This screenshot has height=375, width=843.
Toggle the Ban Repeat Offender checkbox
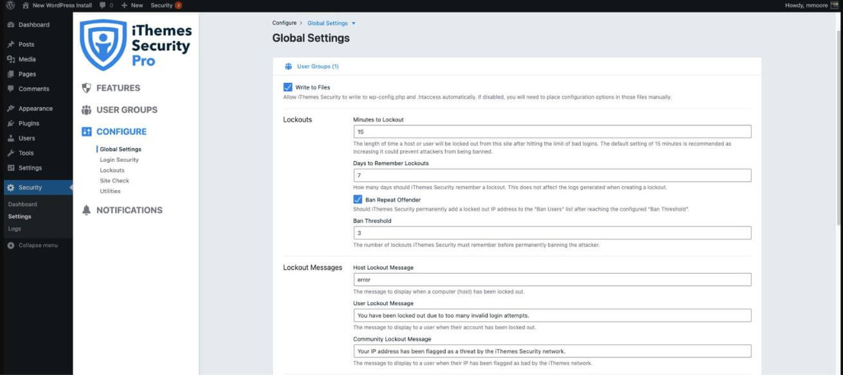pos(358,200)
